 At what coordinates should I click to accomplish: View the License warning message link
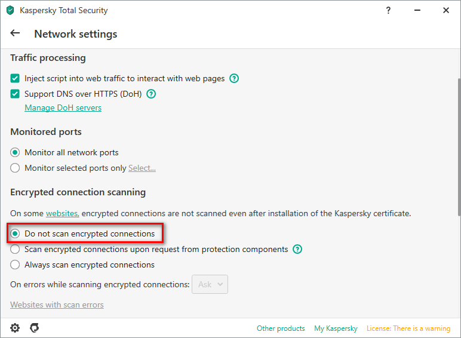[408, 328]
